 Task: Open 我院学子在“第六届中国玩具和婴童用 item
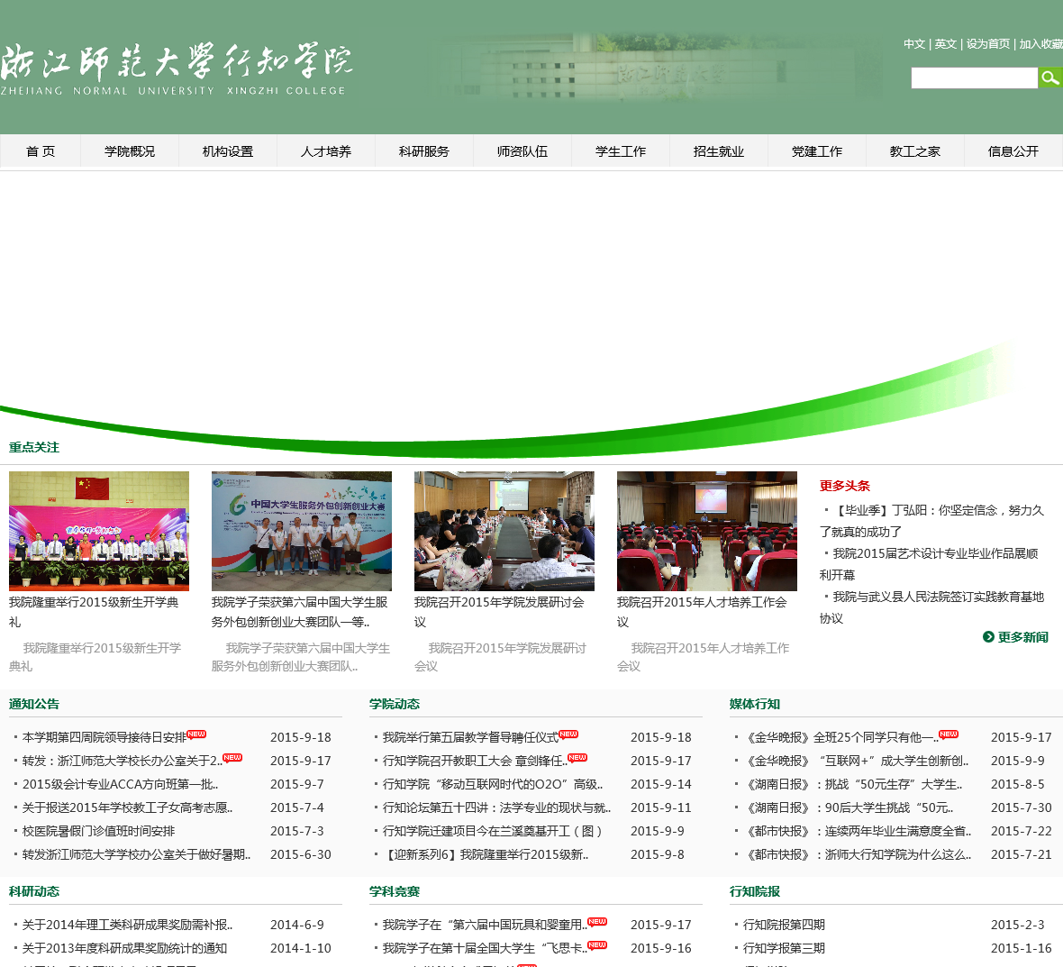click(x=485, y=925)
